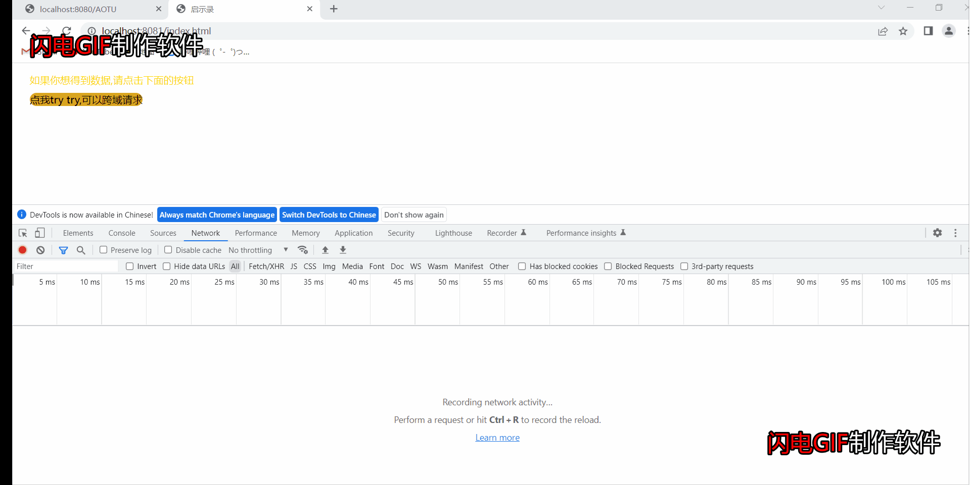
Task: Filter requests by All type
Action: coord(235,266)
